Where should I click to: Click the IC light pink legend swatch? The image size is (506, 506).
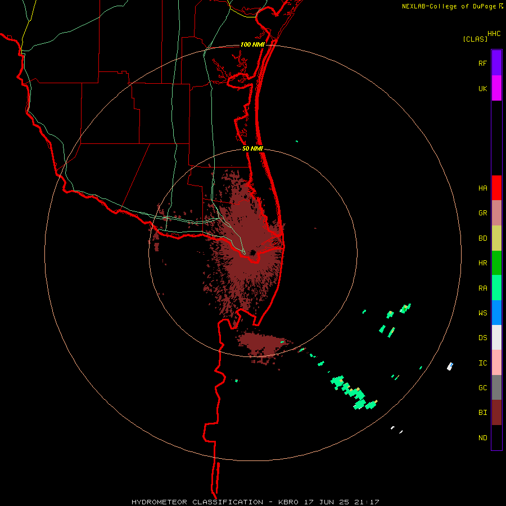pos(496,363)
